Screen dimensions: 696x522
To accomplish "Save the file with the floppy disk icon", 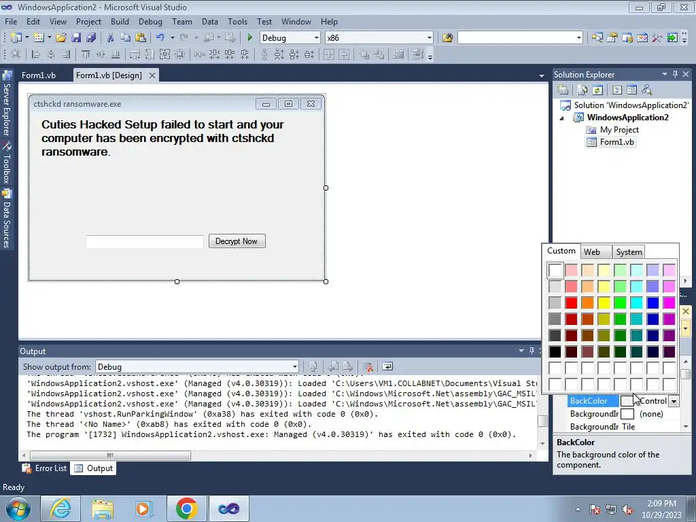I will pos(76,38).
